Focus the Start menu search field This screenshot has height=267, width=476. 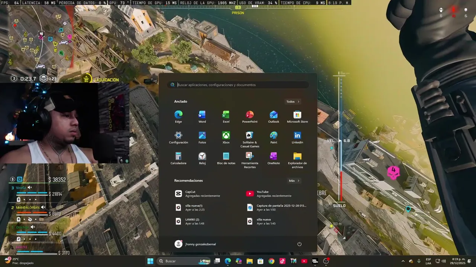pyautogui.click(x=238, y=85)
